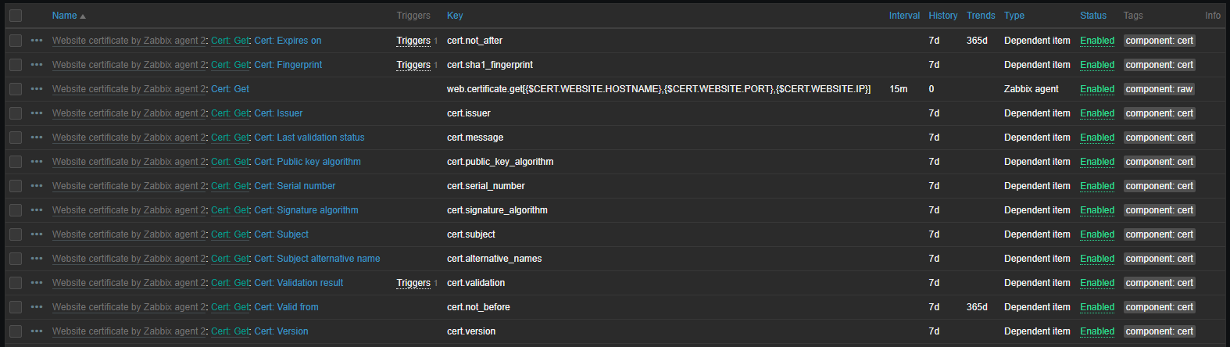Sort items by the Name column
The image size is (1230, 347).
pyautogui.click(x=65, y=16)
